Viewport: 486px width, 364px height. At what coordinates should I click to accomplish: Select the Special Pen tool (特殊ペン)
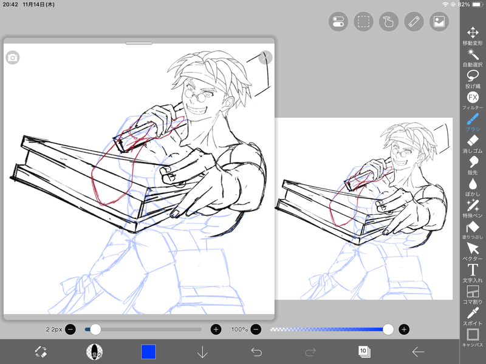coord(473,209)
